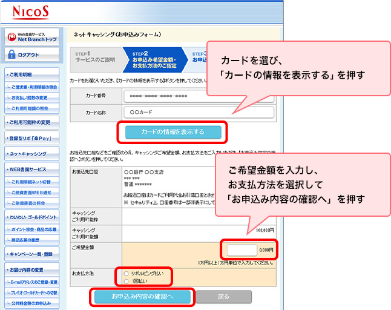Image resolution: width=391 pixels, height=310 pixels.
Task: Select the リボルビング払い radio button
Action: coord(126,274)
